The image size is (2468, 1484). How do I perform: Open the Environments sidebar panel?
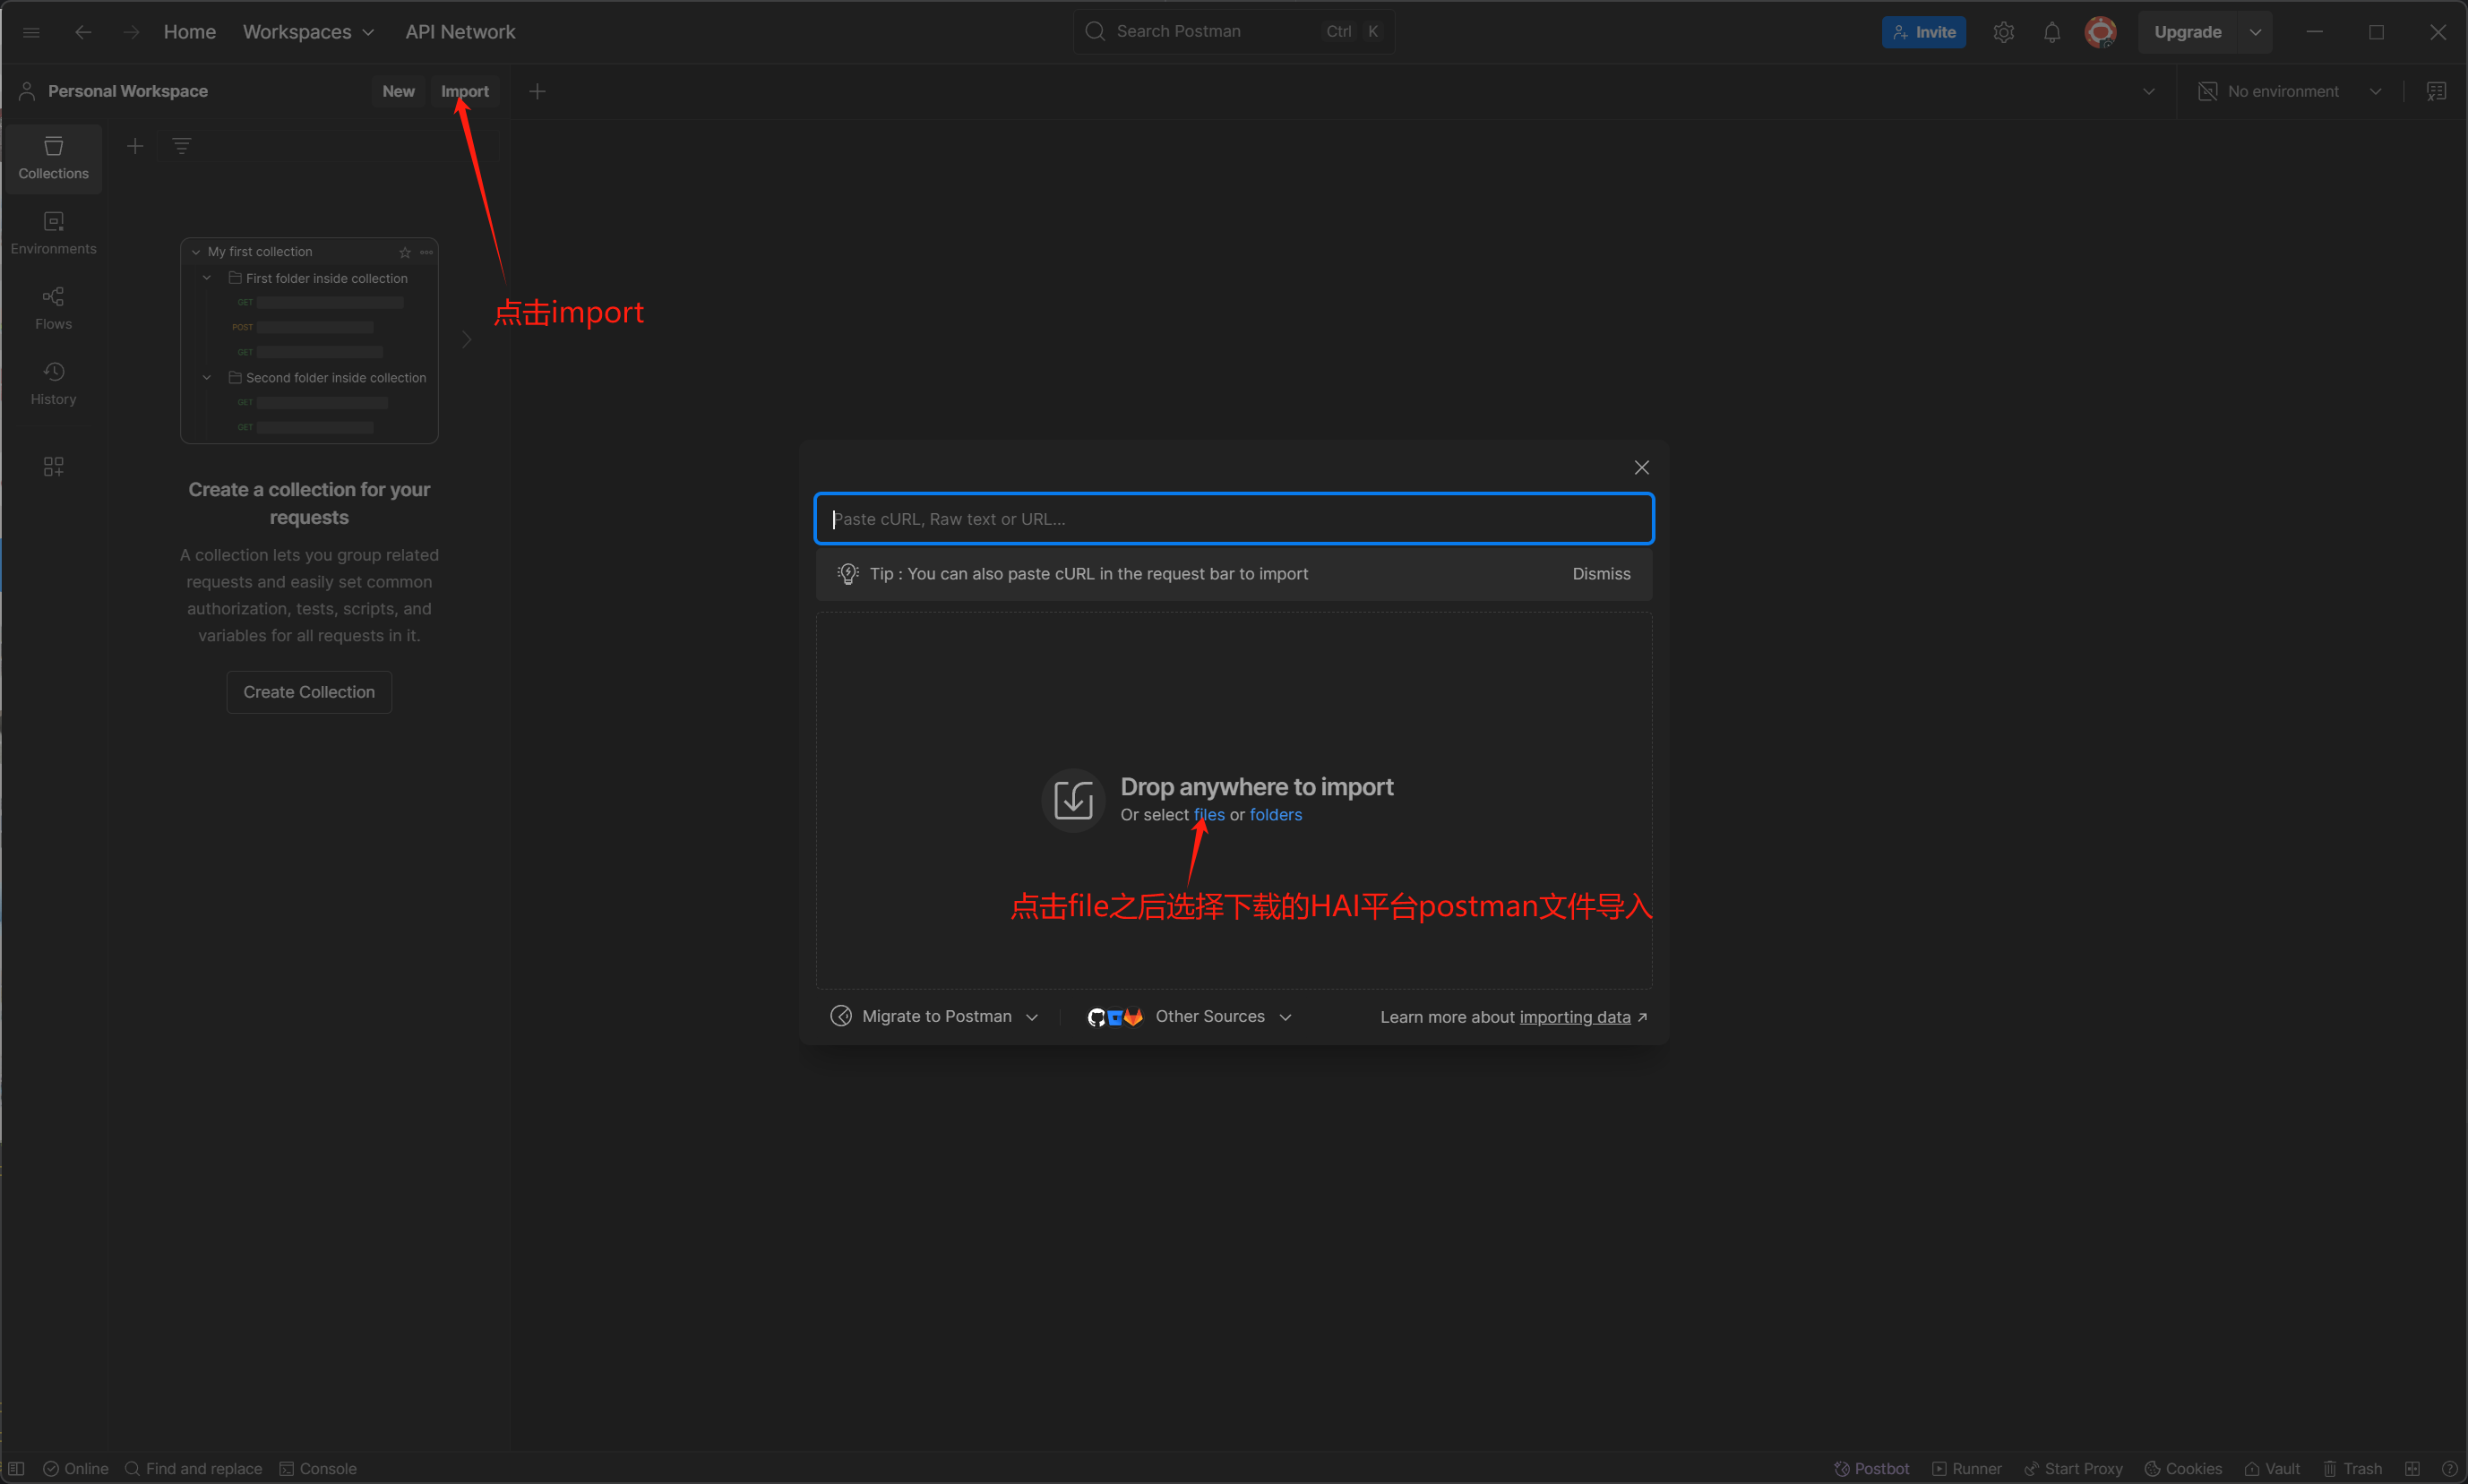[x=53, y=233]
